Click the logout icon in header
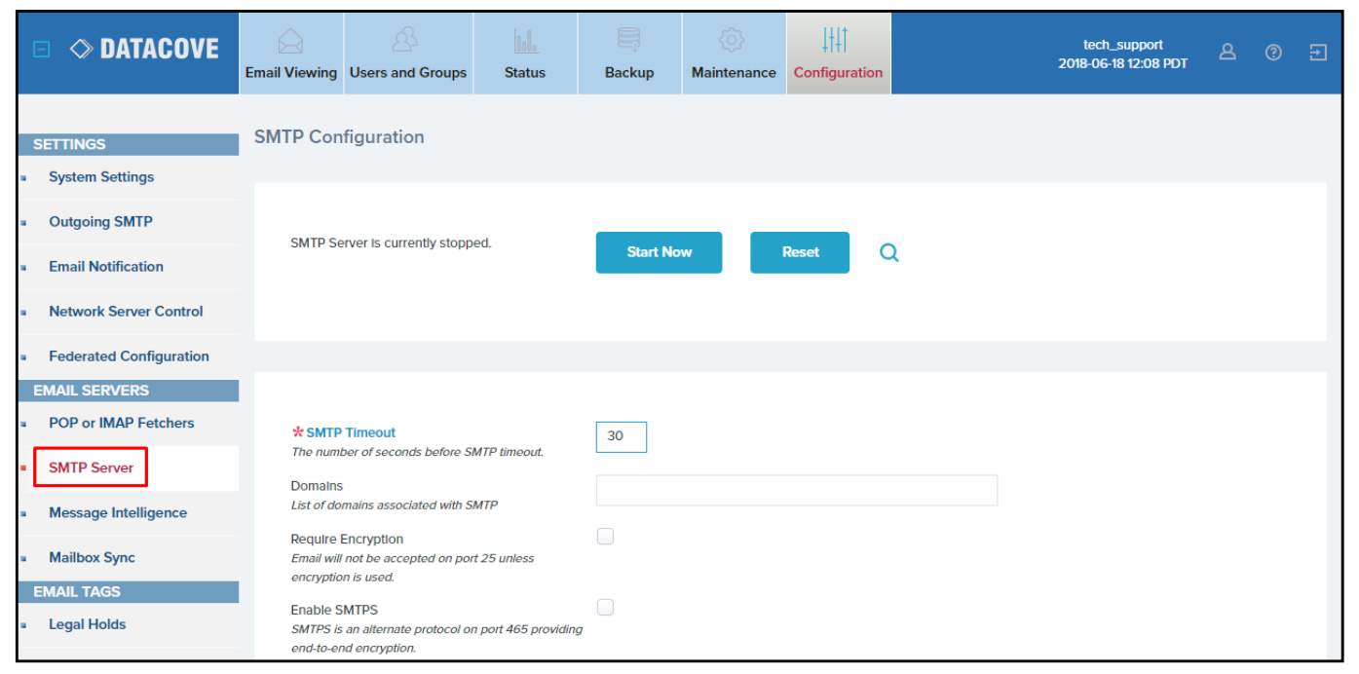 coord(1318,53)
